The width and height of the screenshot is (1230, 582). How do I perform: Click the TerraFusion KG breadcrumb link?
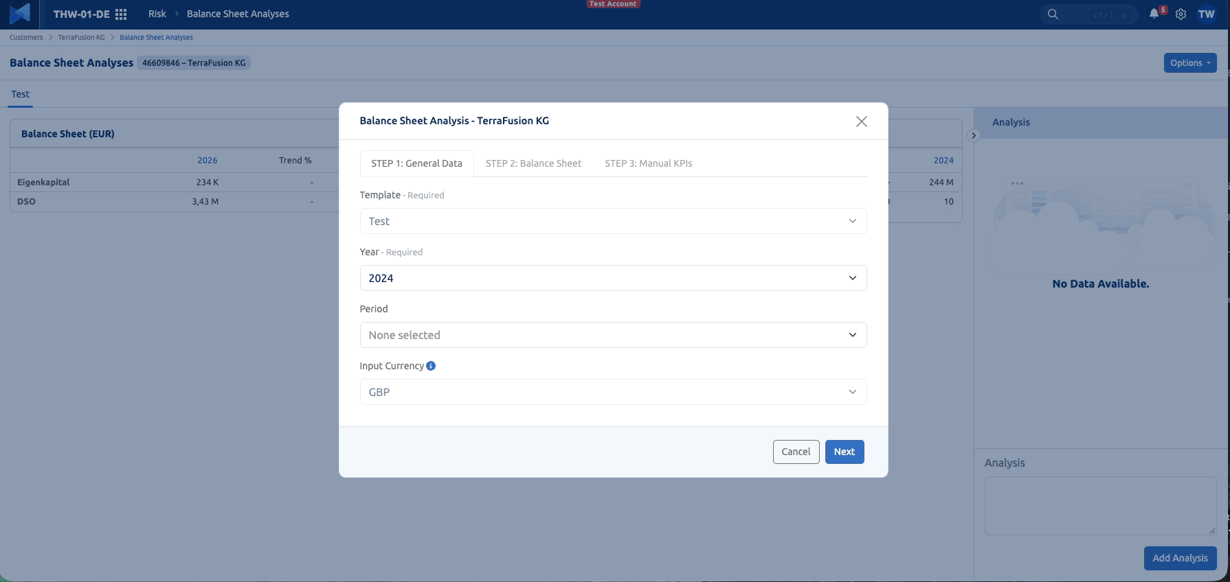coord(81,38)
